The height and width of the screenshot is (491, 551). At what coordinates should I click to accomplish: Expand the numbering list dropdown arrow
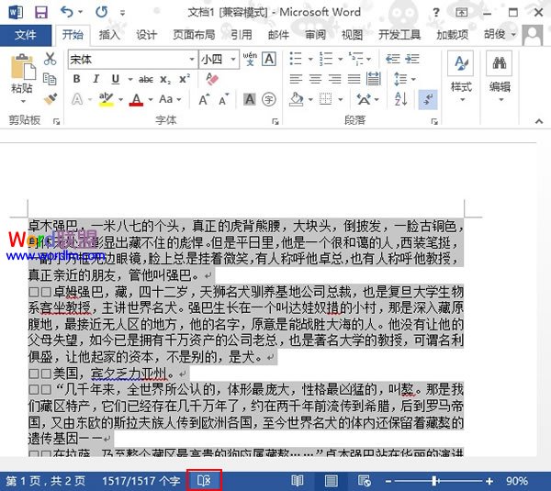[x=340, y=59]
